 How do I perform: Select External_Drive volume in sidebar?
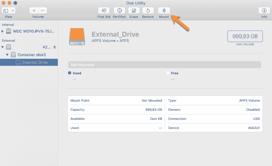(29, 62)
